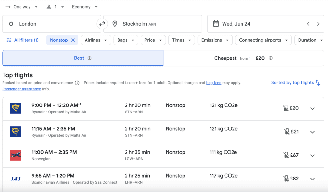Switch to the Best tab

(79, 58)
